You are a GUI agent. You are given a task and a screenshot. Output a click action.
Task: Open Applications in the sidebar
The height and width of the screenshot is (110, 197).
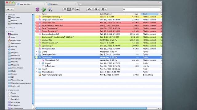point(16,40)
